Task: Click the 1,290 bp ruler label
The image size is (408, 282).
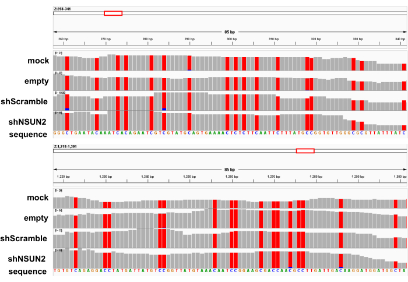Action: (x=358, y=177)
